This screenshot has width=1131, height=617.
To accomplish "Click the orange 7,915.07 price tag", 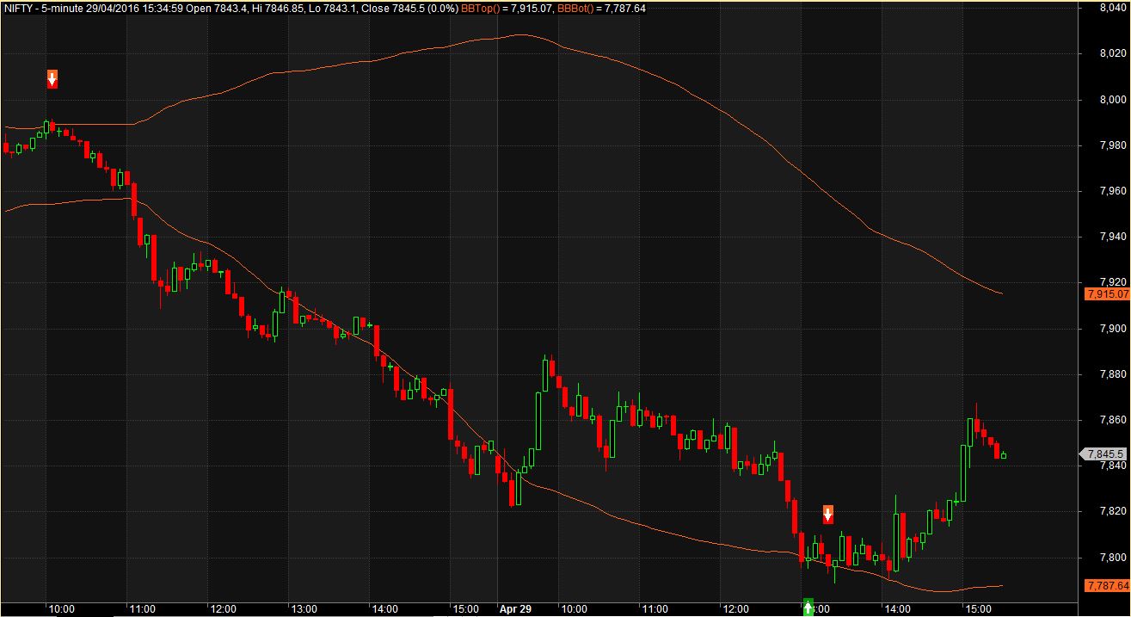I will click(1108, 293).
